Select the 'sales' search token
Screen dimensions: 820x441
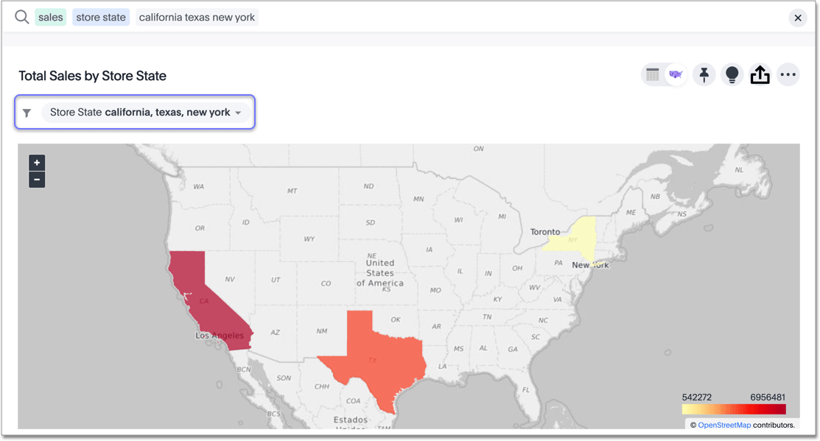[x=51, y=18]
